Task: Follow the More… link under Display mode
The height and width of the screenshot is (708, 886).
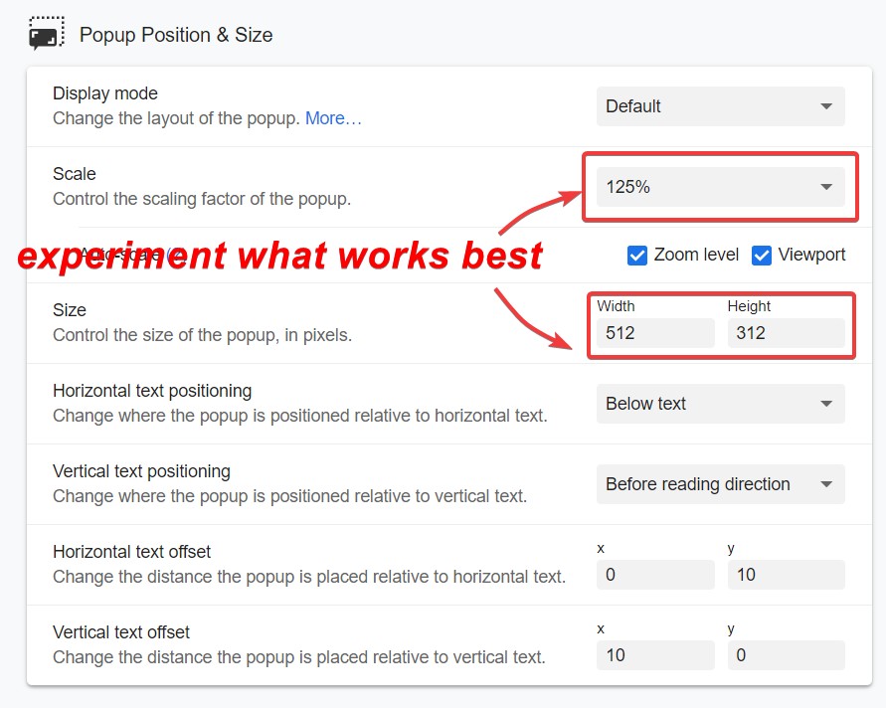Action: [333, 118]
